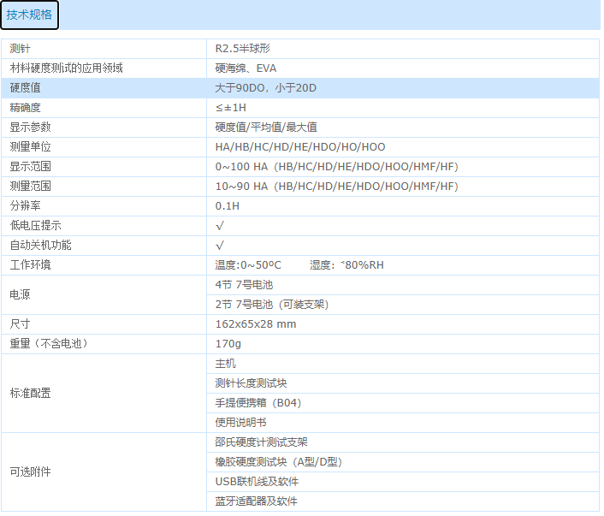Screen dimensions: 604x516
Task: Click the 硬海绵、EVA cell
Action: click(x=246, y=68)
